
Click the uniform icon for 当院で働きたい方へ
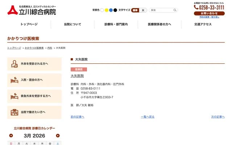pyautogui.click(x=14, y=112)
